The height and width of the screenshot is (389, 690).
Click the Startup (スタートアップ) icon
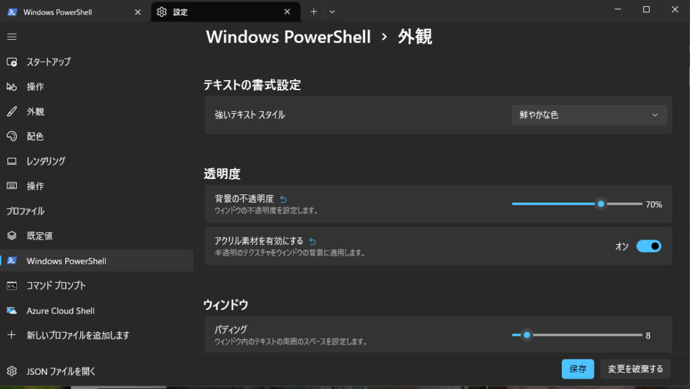pos(12,62)
